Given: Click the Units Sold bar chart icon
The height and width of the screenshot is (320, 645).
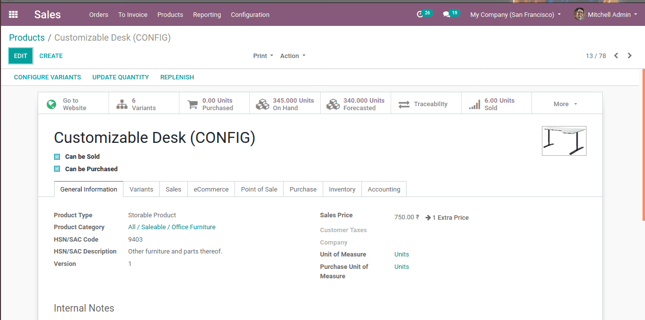Looking at the screenshot, I should tap(474, 104).
